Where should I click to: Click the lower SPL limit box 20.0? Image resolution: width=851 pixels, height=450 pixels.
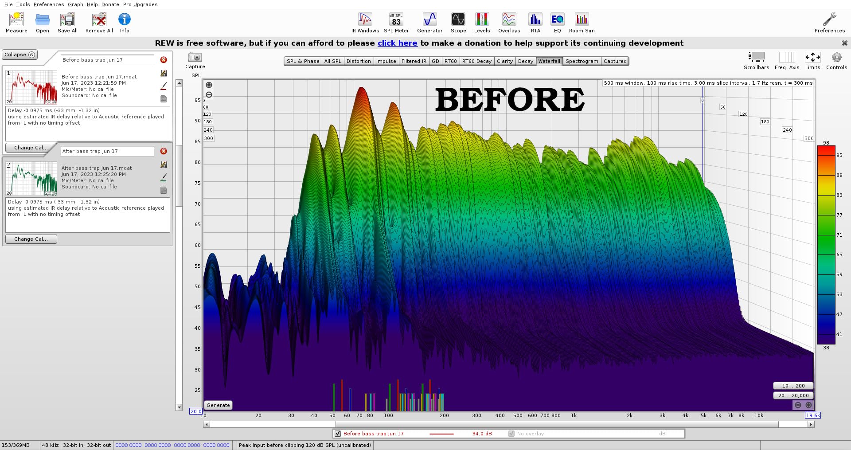(195, 411)
